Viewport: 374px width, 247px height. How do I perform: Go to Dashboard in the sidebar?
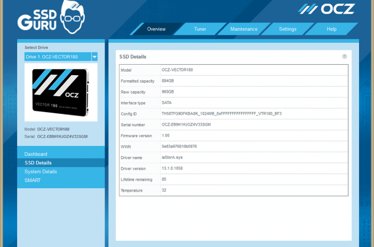[36, 154]
